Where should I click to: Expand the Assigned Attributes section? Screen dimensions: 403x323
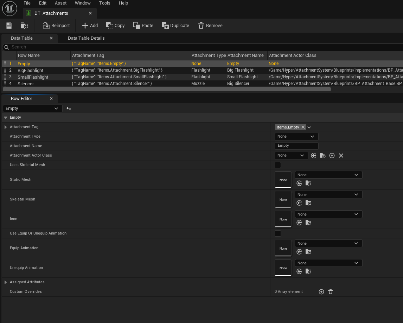click(6, 282)
